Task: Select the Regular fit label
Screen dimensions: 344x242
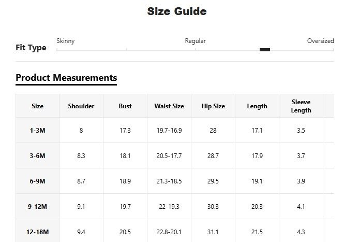Action: (195, 41)
